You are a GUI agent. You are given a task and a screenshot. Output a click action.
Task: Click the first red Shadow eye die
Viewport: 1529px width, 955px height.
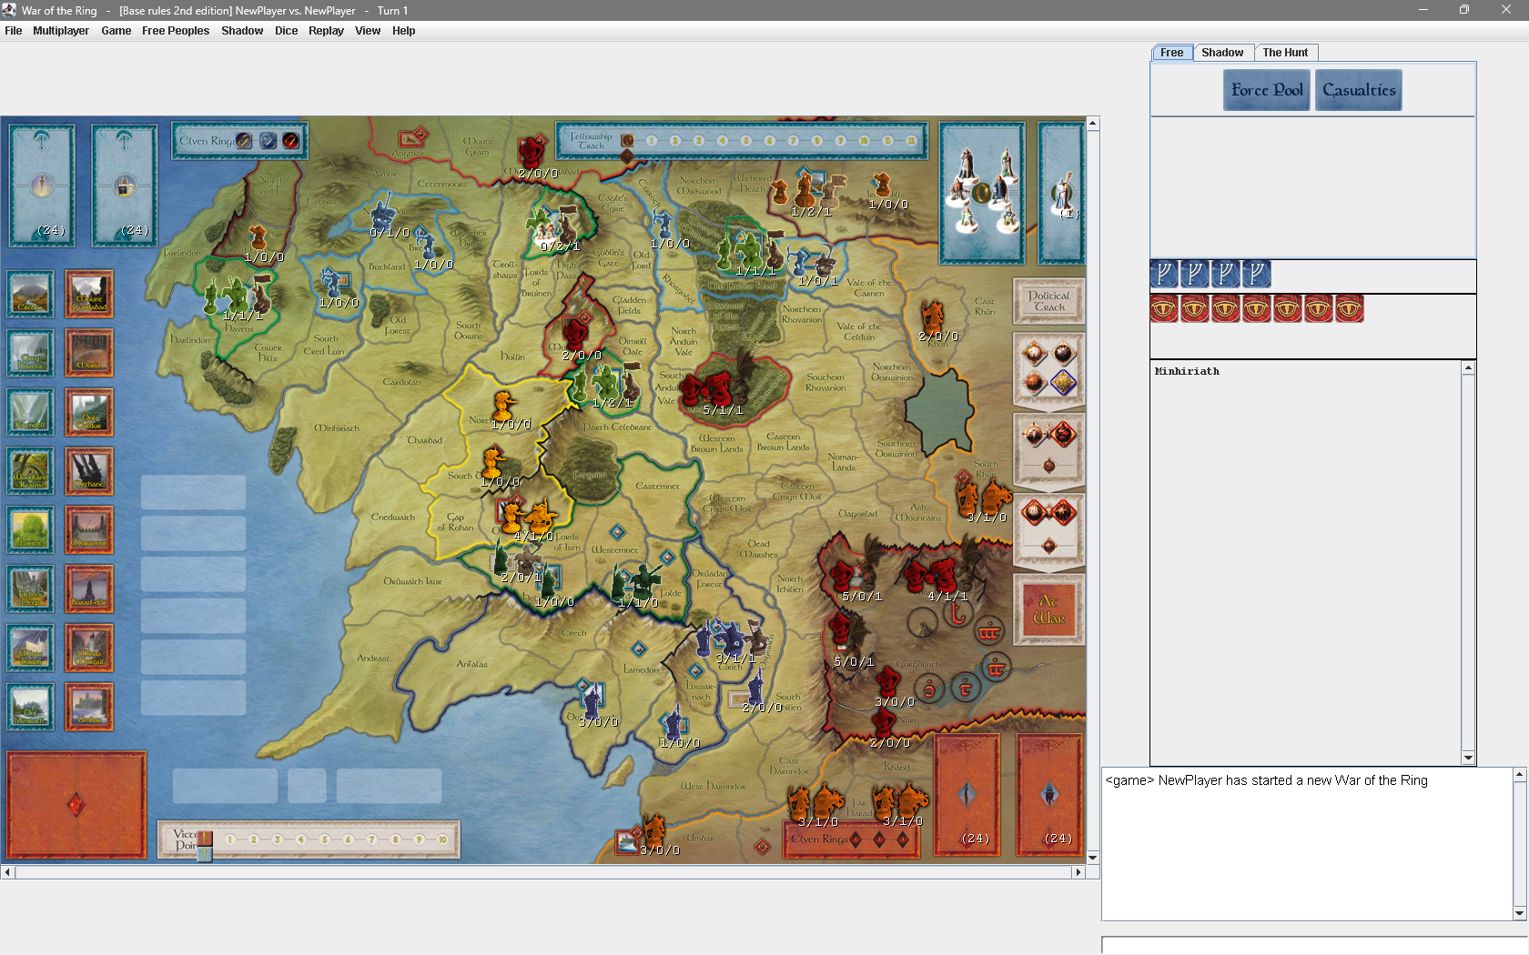coord(1164,308)
